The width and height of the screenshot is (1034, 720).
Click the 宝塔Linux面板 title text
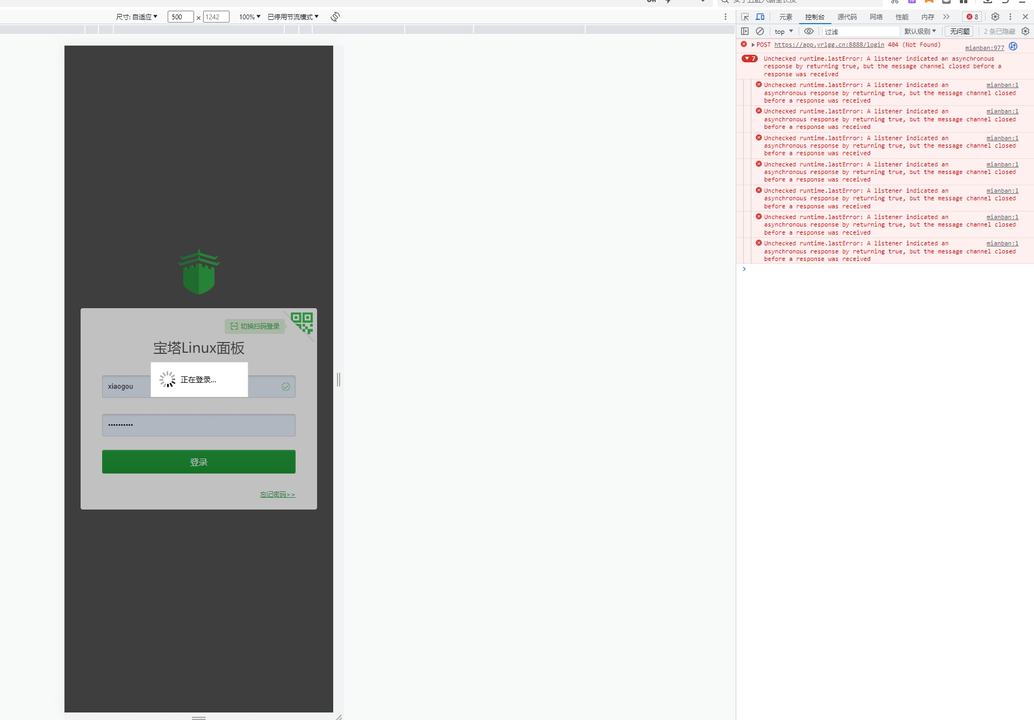pyautogui.click(x=199, y=348)
